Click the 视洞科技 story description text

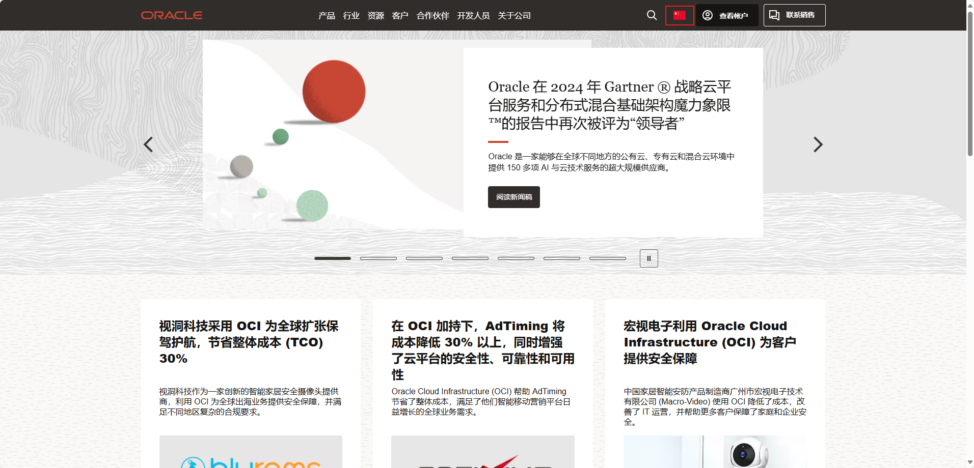(250, 401)
